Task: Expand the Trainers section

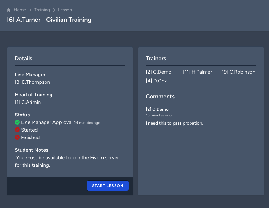Action: click(156, 59)
